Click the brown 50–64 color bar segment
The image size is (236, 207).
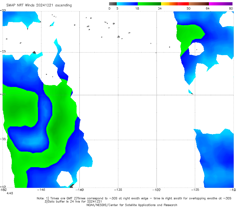[199, 4]
